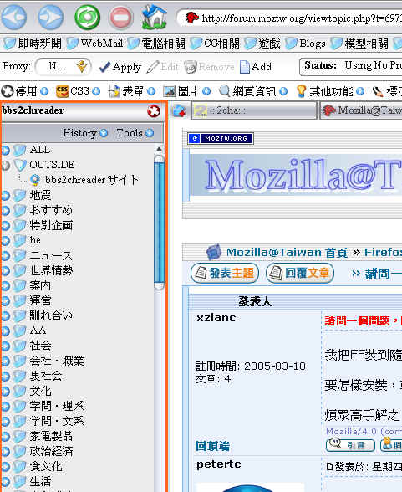Expand the 世界情勢 board folder

(x=5, y=270)
